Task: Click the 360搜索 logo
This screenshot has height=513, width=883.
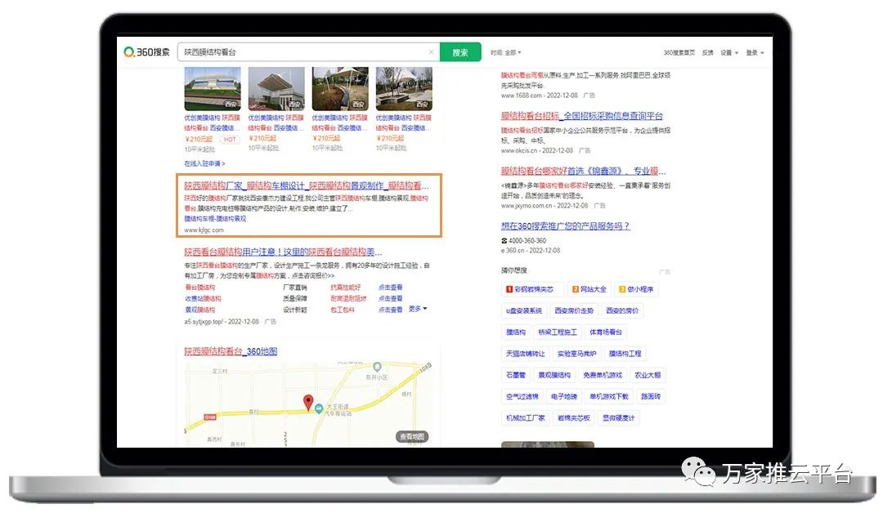Action: pyautogui.click(x=147, y=52)
